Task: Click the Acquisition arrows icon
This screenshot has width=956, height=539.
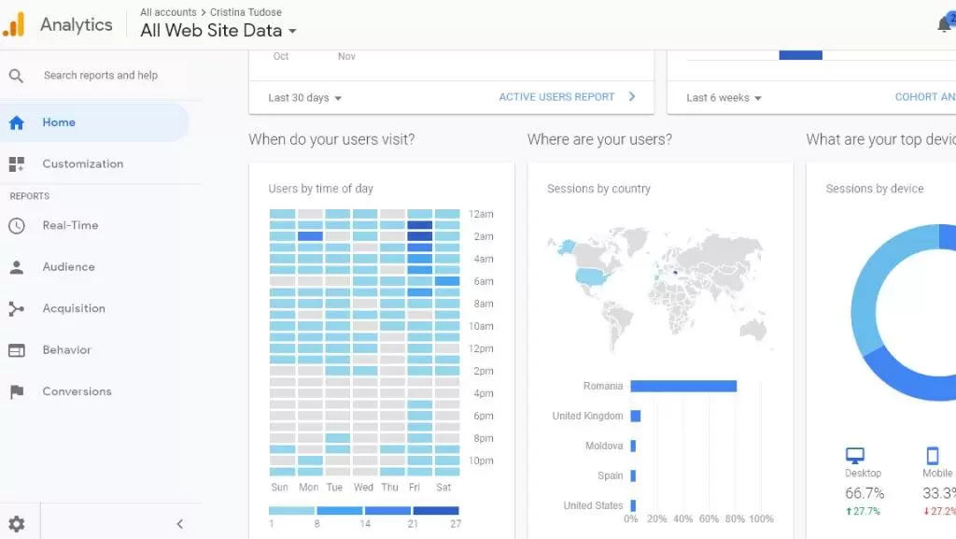Action: [x=16, y=308]
